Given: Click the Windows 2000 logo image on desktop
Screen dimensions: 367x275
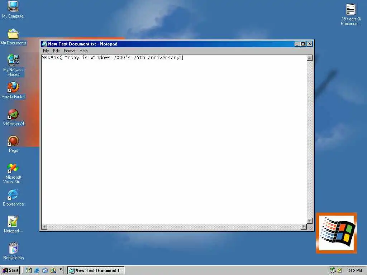Looking at the screenshot, I should point(336,233).
